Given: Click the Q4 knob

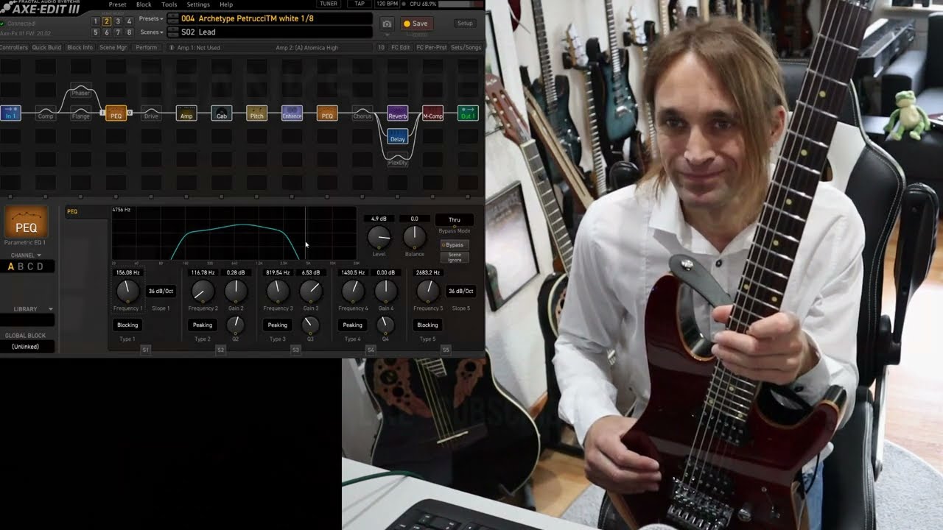Looking at the screenshot, I should pos(386,325).
